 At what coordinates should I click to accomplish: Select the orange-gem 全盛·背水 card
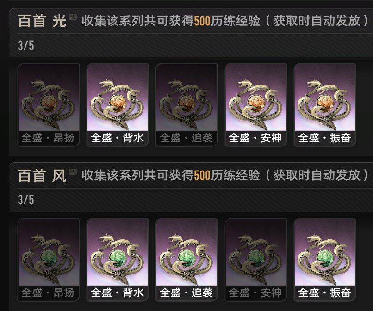[x=118, y=105]
